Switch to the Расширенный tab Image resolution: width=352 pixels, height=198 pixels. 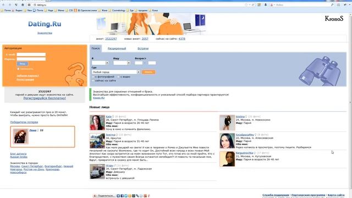pyautogui.click(x=117, y=48)
